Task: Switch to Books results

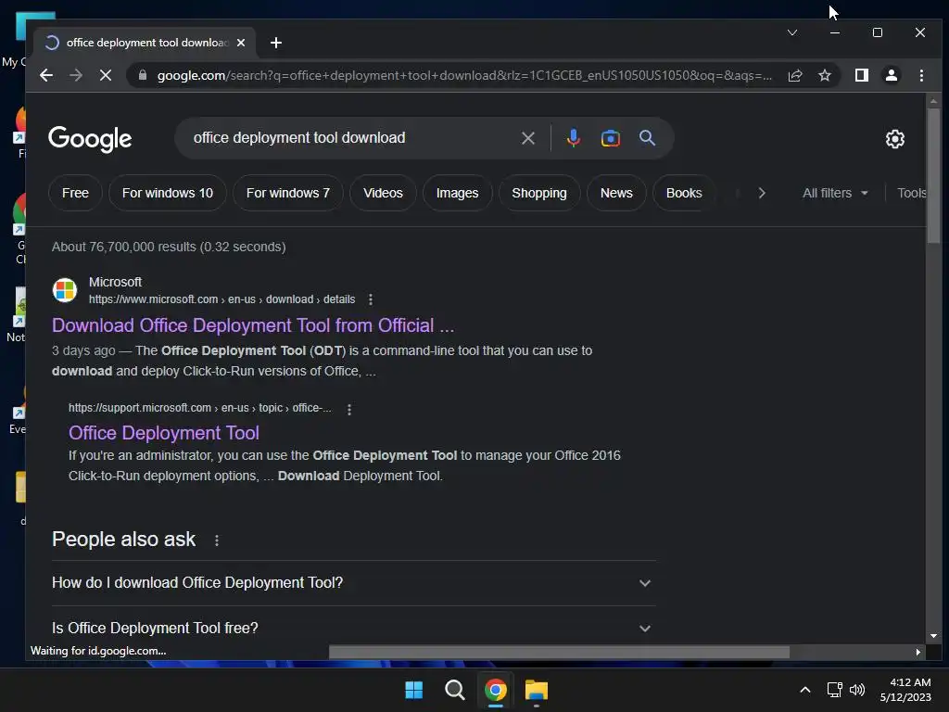Action: (684, 193)
